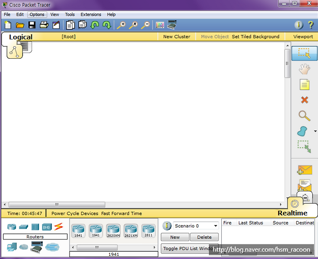Viewport: 318px width, 259px height.
Task: Click Delete scenario button
Action: tap(204, 237)
